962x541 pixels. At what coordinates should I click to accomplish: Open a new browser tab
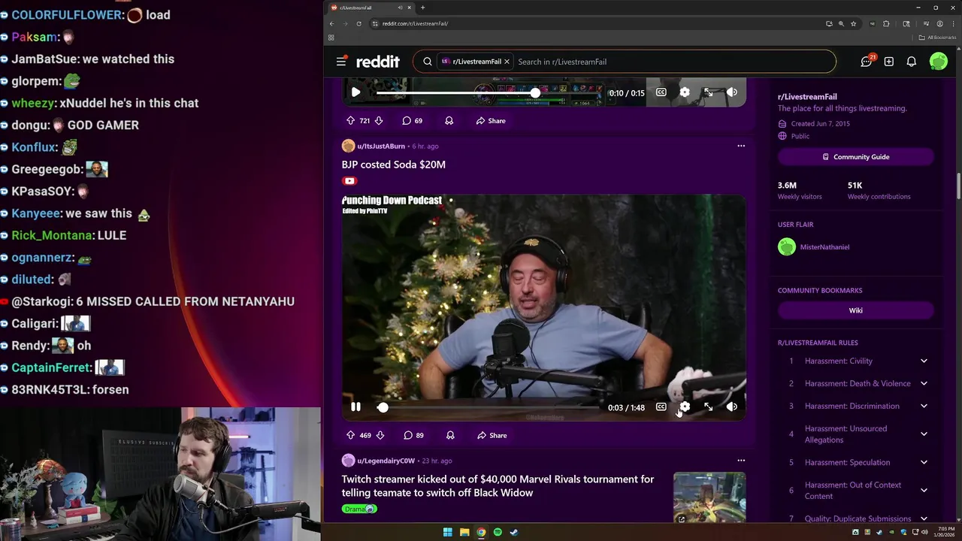tap(422, 8)
